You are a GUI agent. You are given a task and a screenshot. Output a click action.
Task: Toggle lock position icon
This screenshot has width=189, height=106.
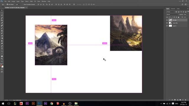[174, 17]
